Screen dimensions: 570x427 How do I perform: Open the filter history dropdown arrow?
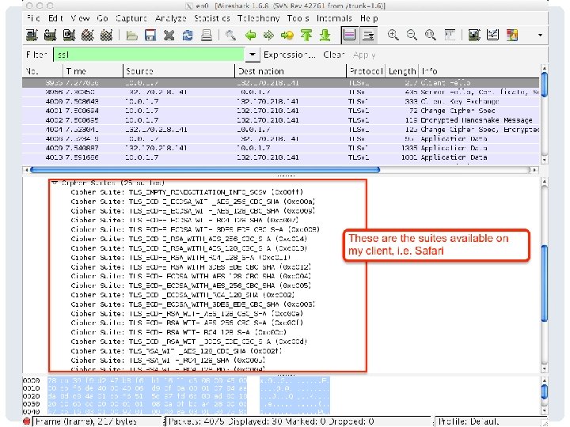pos(253,55)
